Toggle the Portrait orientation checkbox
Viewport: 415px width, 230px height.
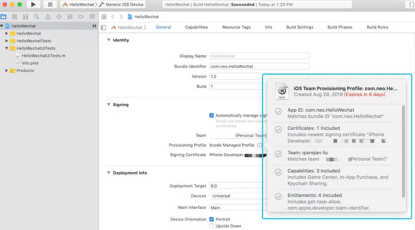pos(212,219)
